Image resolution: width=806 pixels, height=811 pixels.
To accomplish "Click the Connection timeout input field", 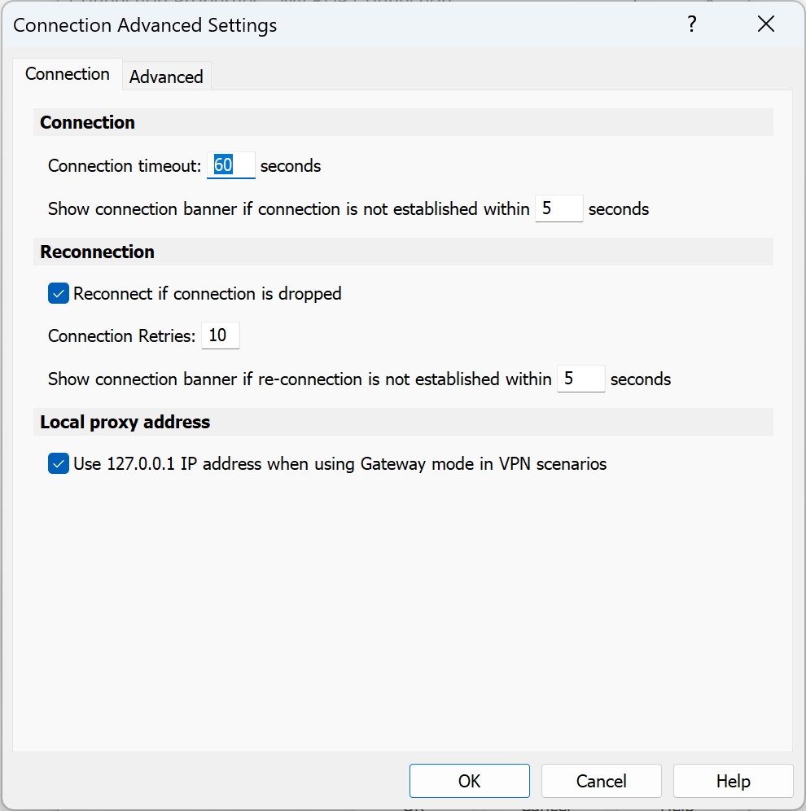I will click(230, 165).
